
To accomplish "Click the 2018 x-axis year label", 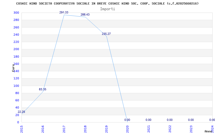I will tap(85, 129).
